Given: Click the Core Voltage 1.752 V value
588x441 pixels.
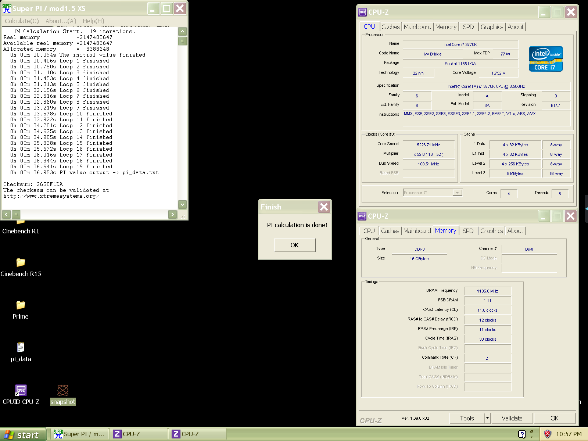Looking at the screenshot, I should click(498, 73).
